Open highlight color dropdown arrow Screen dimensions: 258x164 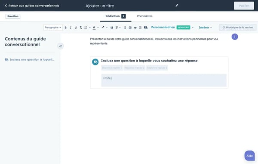pyautogui.click(x=107, y=28)
